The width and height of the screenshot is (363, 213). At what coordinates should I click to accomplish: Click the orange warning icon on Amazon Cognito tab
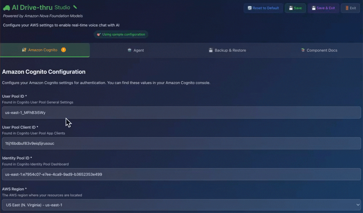pyautogui.click(x=64, y=50)
